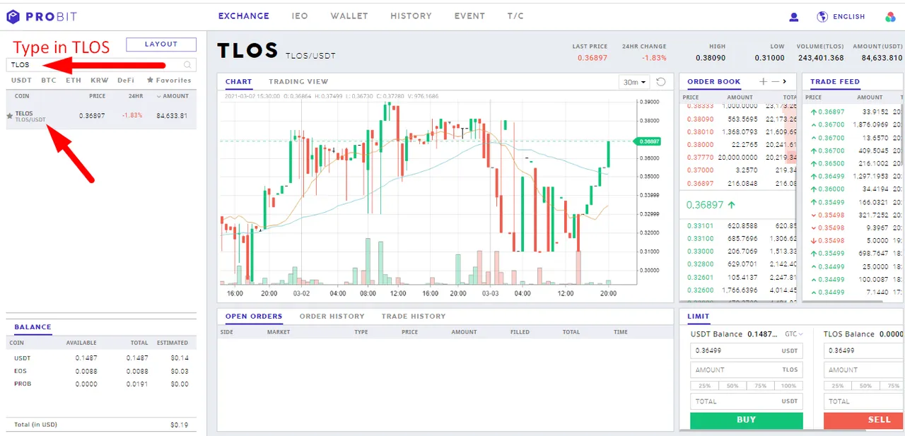905x436 pixels.
Task: Open the ENGLISH language dropdown
Action: [x=849, y=17]
